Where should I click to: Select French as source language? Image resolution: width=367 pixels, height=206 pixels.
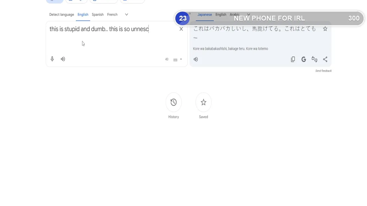[112, 15]
